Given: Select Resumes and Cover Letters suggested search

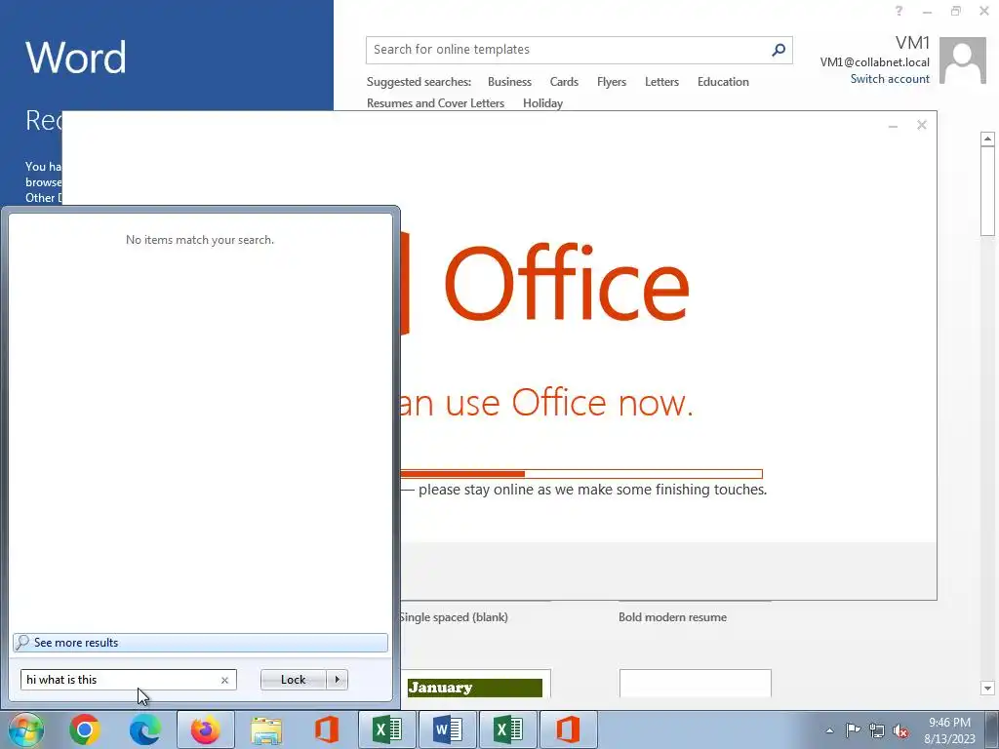Looking at the screenshot, I should tap(435, 103).
